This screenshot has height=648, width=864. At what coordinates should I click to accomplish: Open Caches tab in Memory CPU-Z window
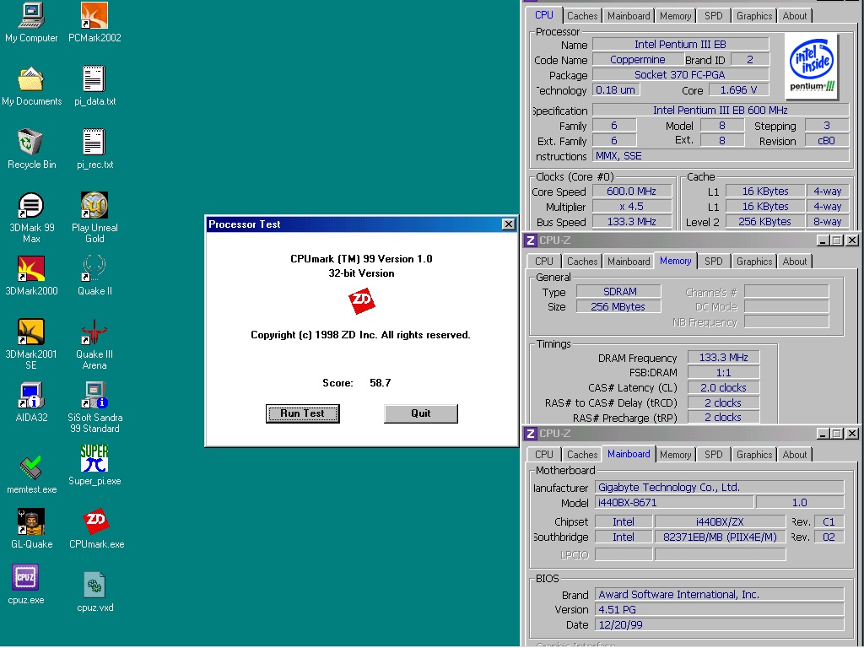click(x=582, y=262)
